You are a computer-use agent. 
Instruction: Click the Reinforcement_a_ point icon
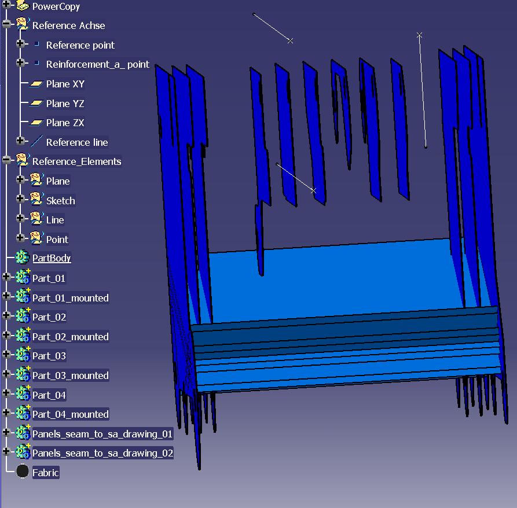coord(37,62)
